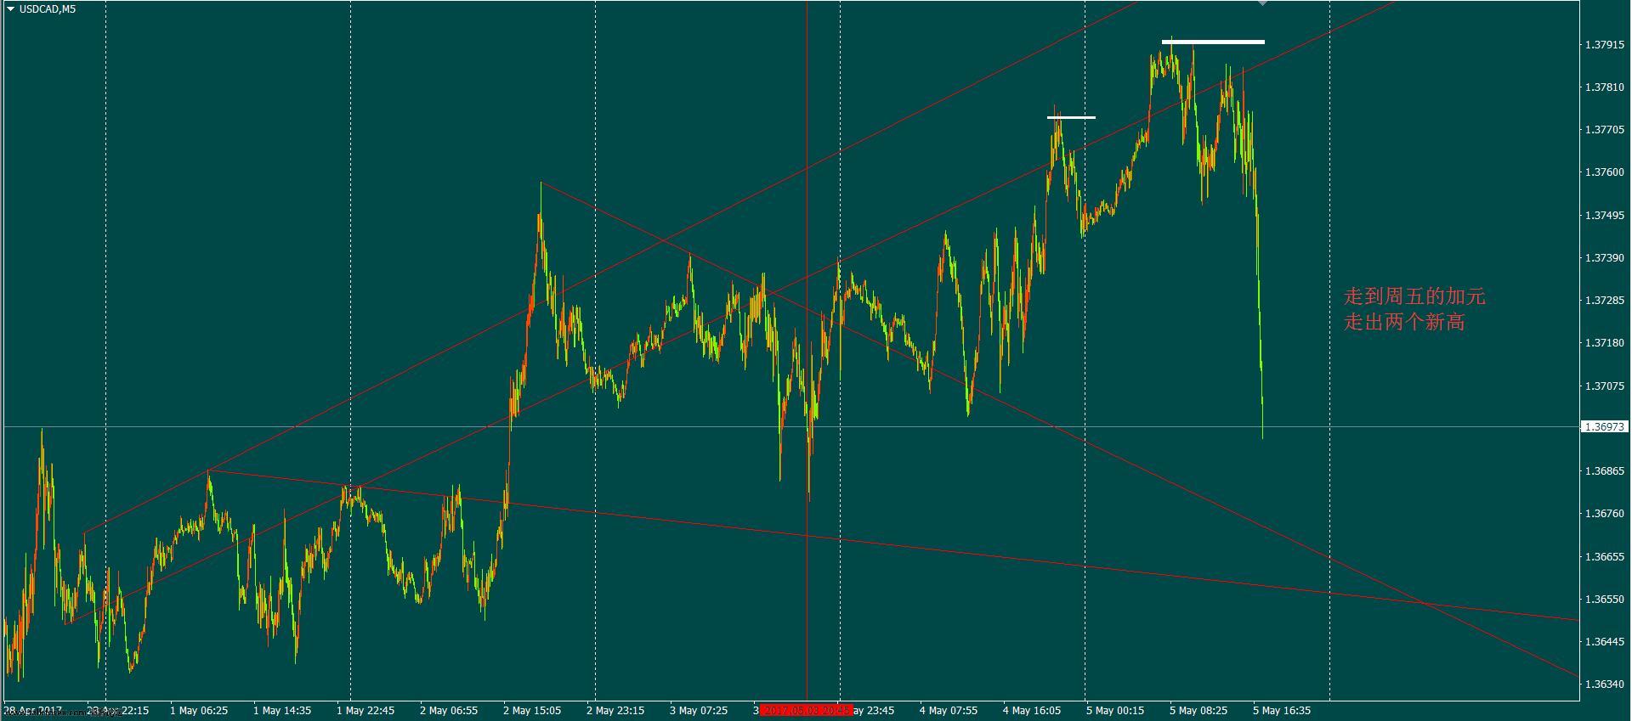The height and width of the screenshot is (721, 1632).
Task: Click price scale value 1.36550
Action: click(x=1605, y=599)
